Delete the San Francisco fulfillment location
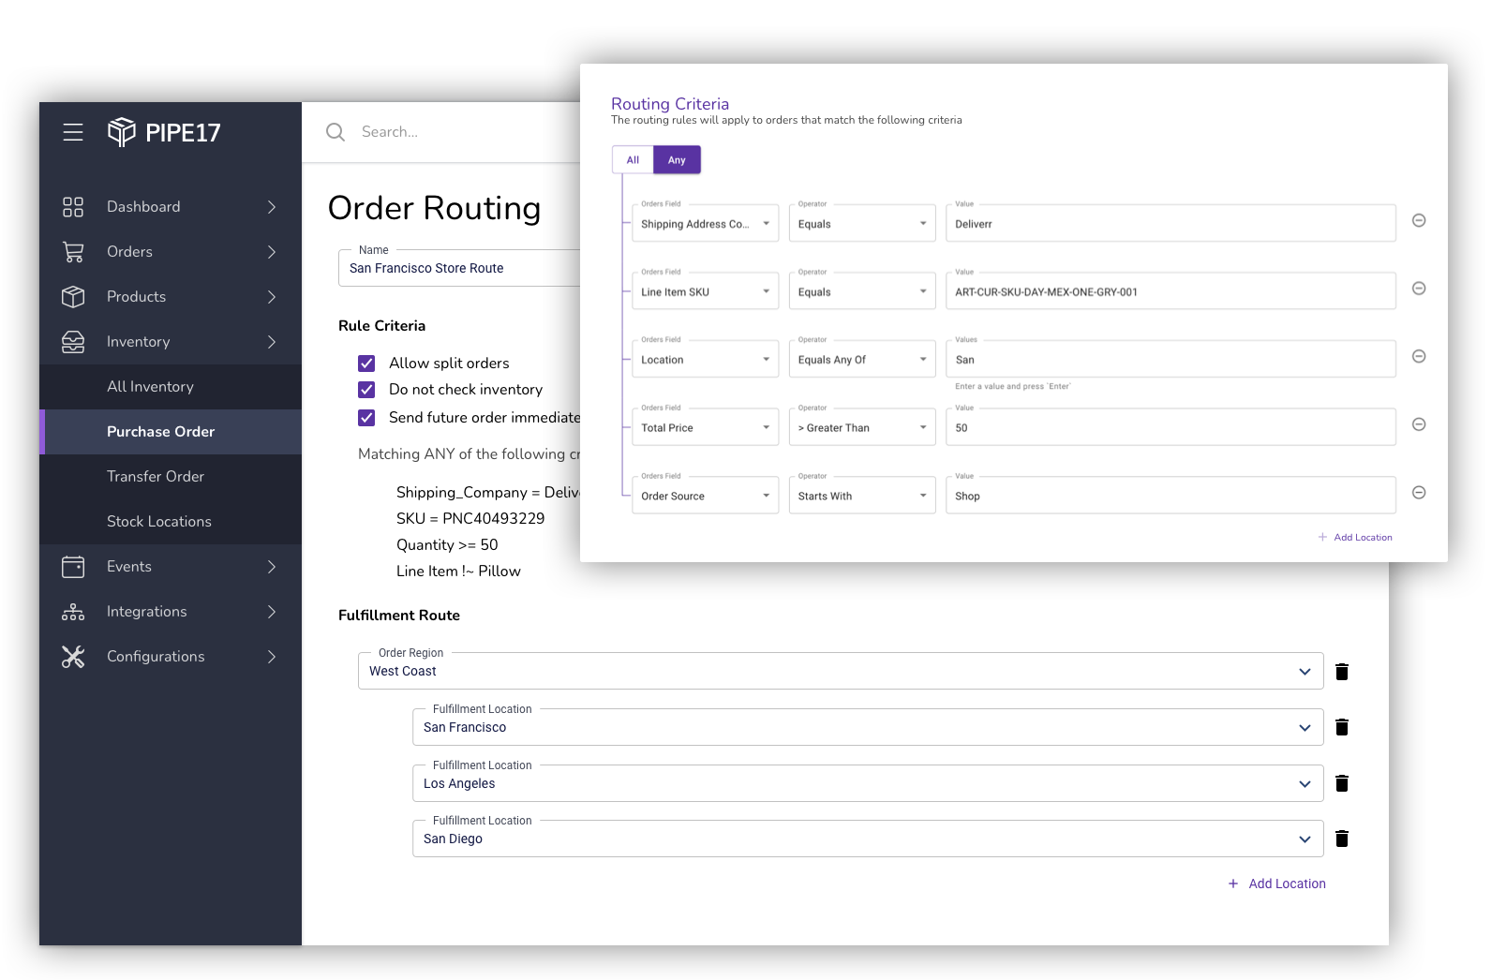The width and height of the screenshot is (1506, 980). pyautogui.click(x=1342, y=727)
